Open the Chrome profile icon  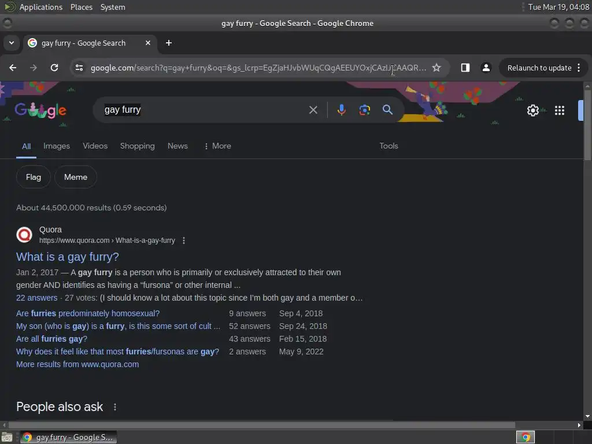click(x=486, y=68)
